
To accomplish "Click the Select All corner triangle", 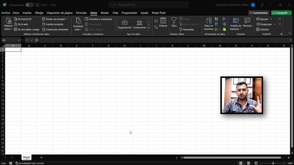I will (3, 46).
